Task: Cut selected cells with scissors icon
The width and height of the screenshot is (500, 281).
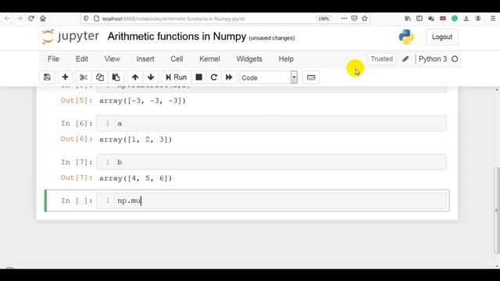Action: pos(84,77)
